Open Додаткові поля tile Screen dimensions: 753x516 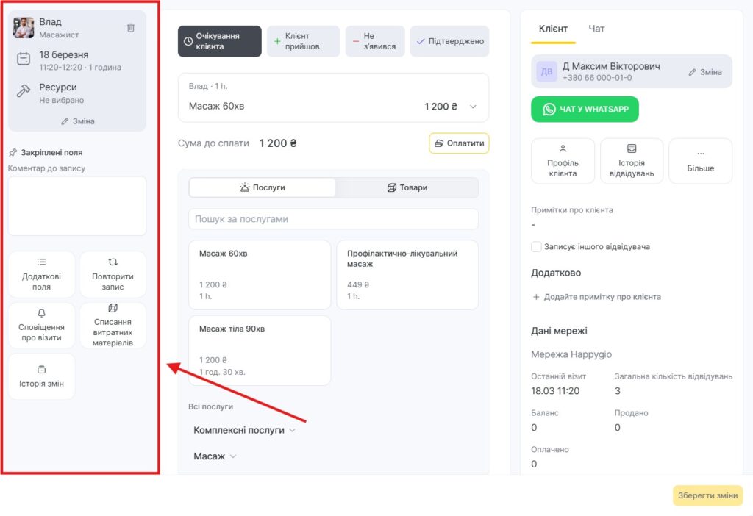41,274
